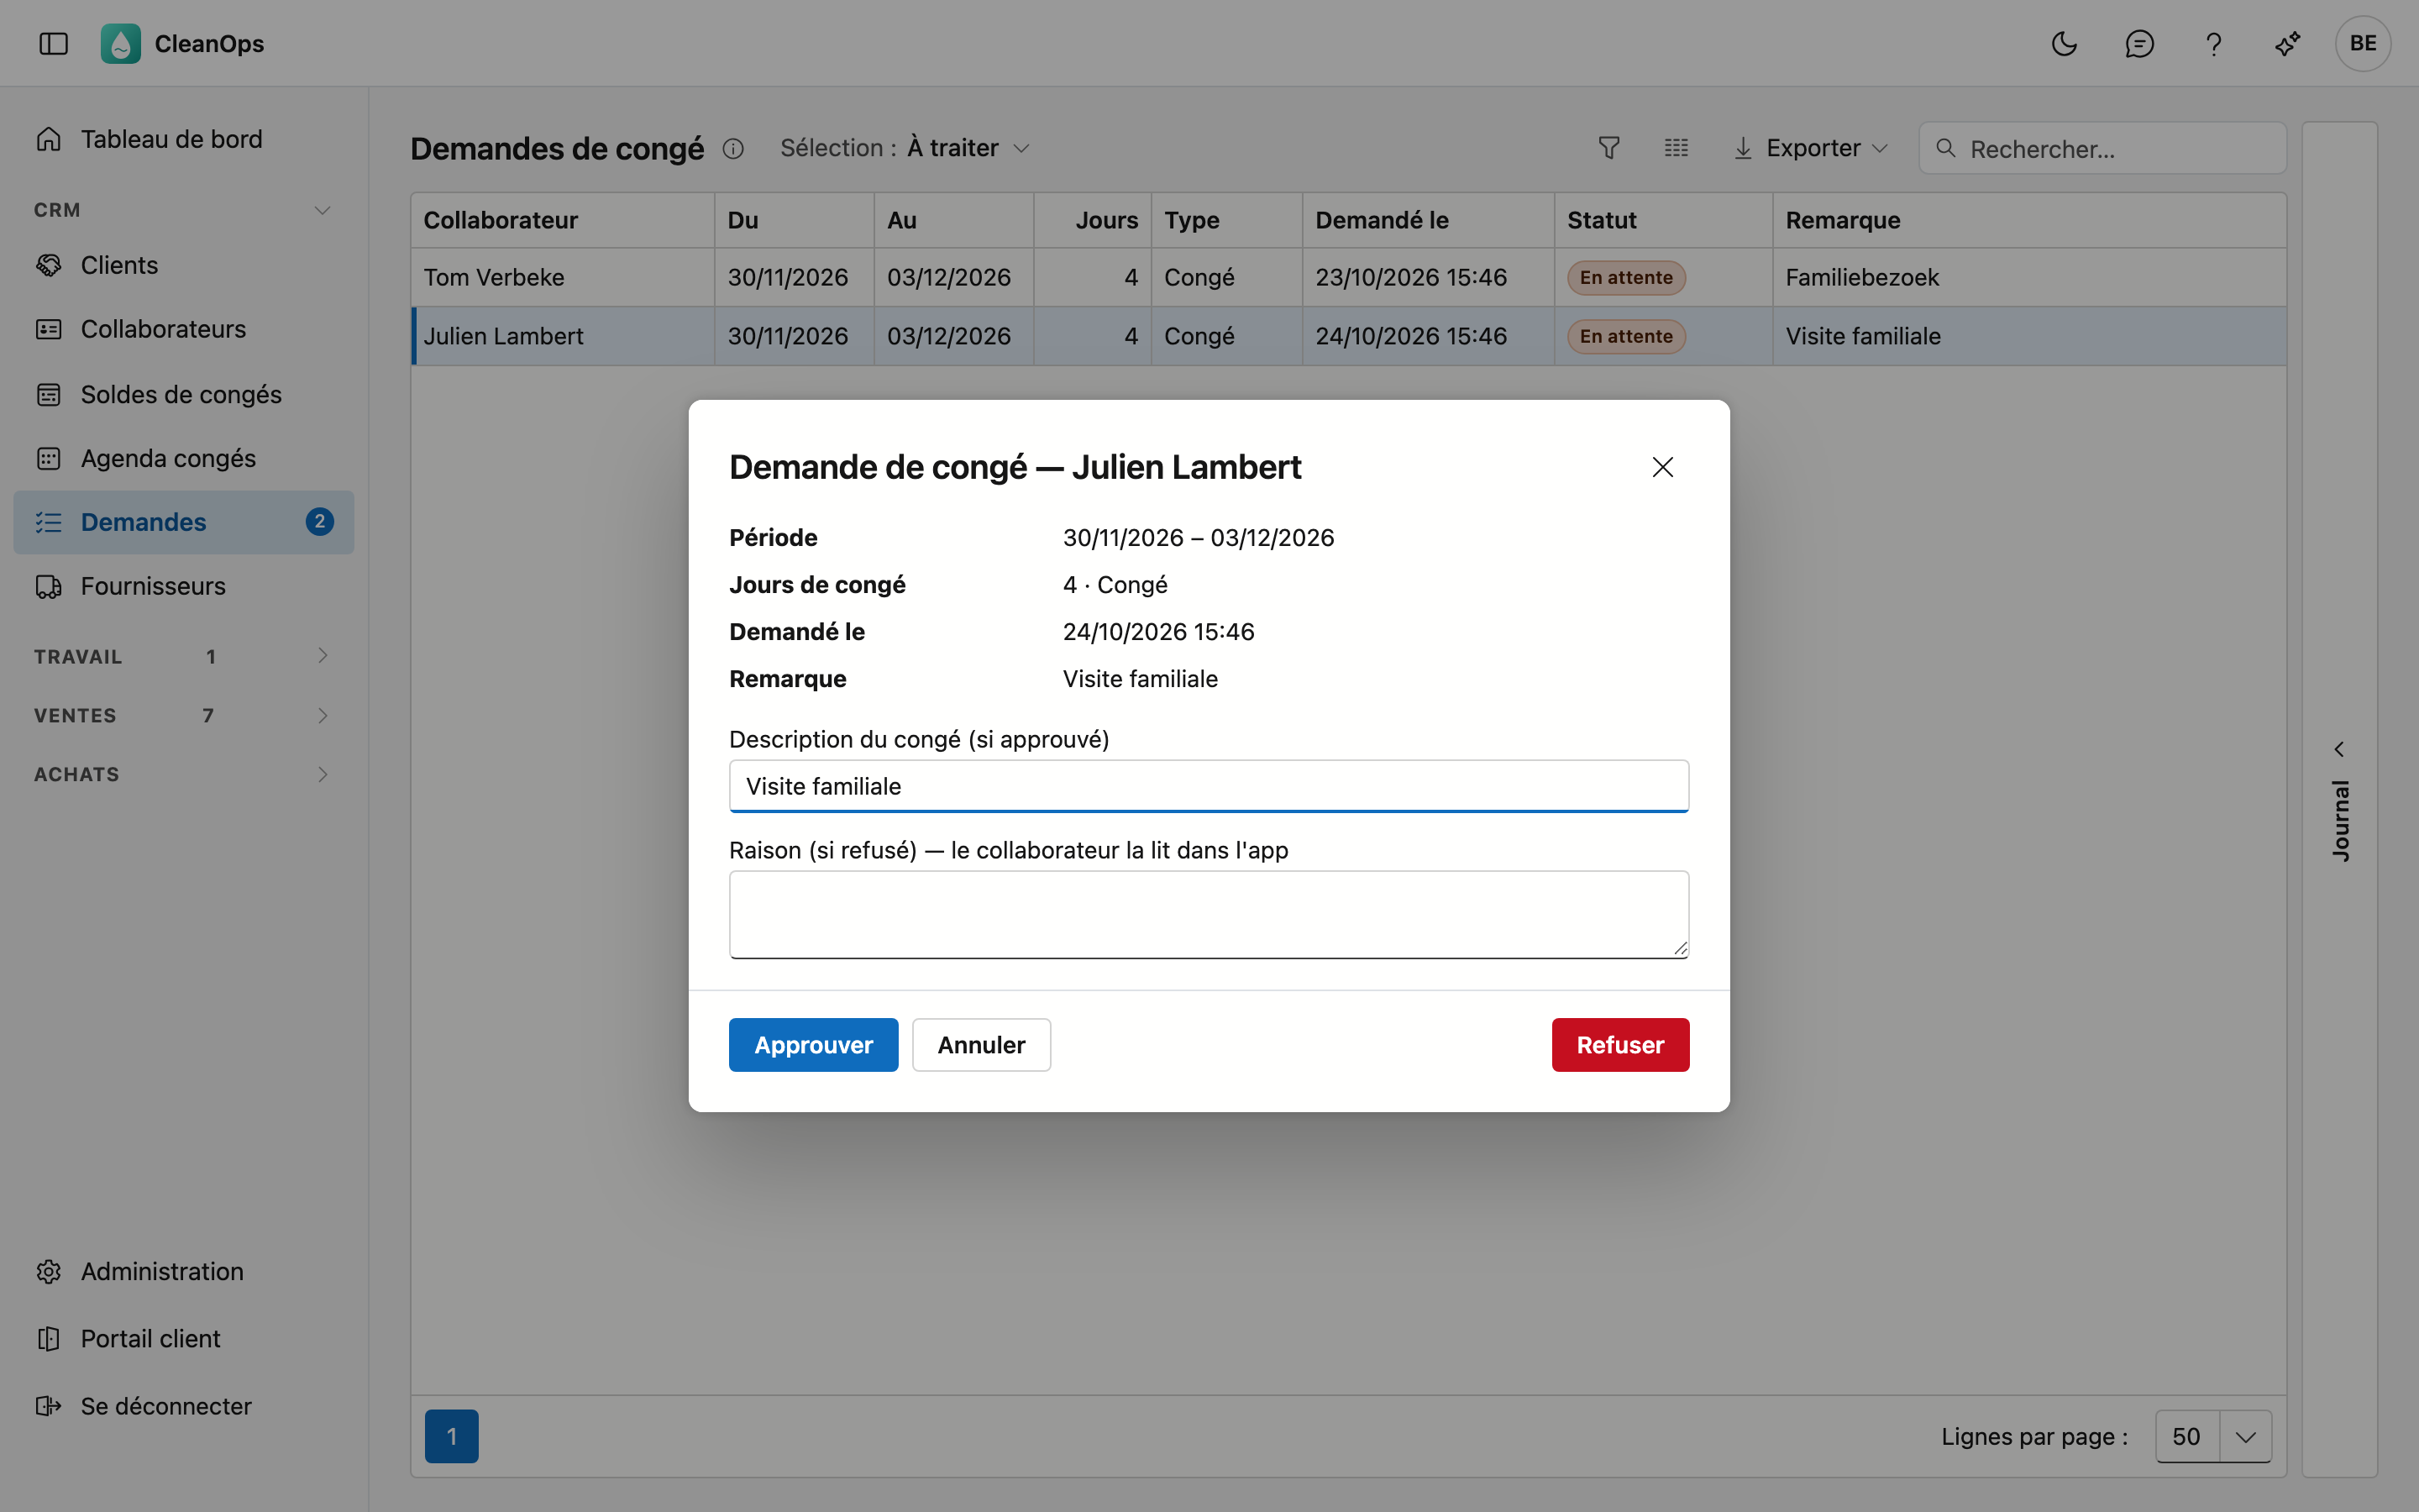Click the Annuler button
This screenshot has width=2419, height=1512.
click(x=980, y=1045)
